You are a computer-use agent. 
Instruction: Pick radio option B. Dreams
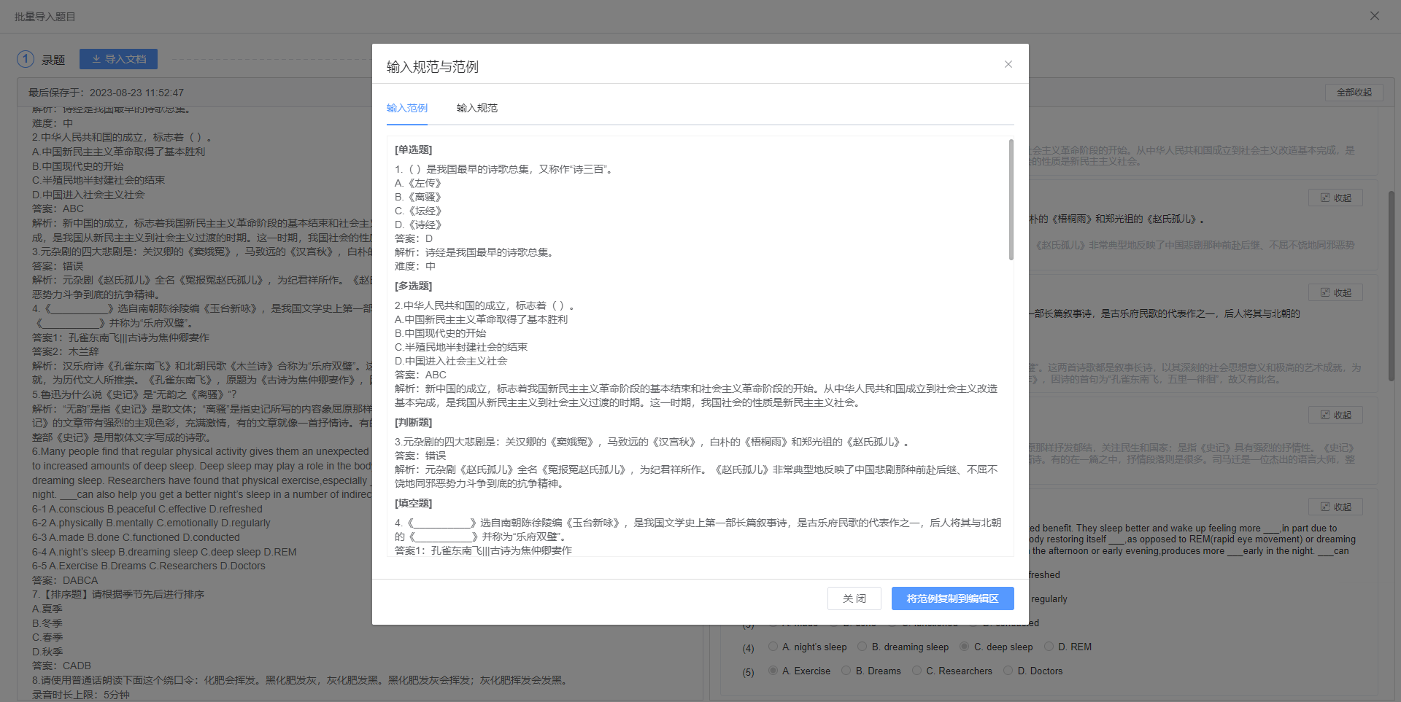coord(846,671)
